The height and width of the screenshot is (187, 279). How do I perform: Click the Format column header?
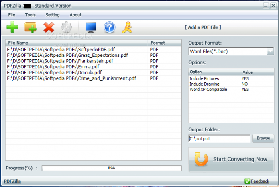click(165, 43)
